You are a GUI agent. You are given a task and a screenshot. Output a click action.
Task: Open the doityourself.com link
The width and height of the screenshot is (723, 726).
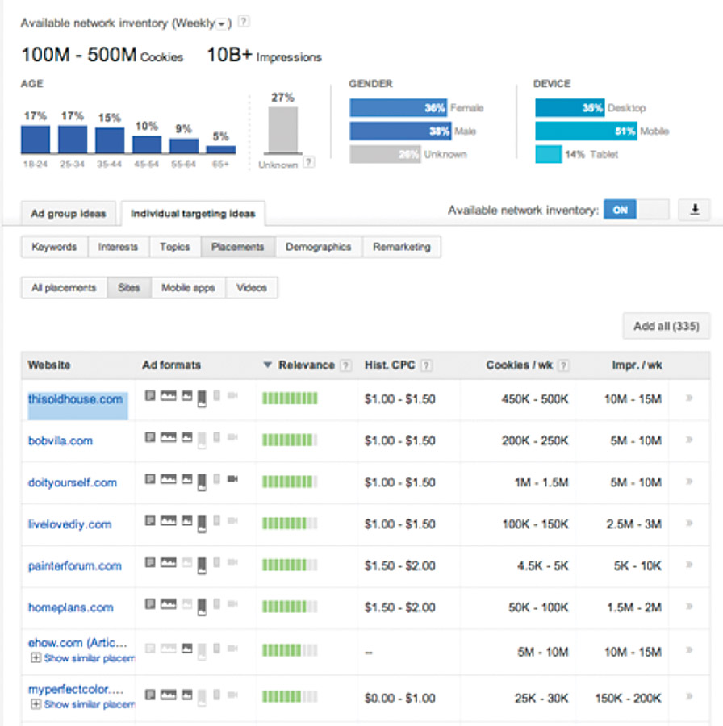73,482
